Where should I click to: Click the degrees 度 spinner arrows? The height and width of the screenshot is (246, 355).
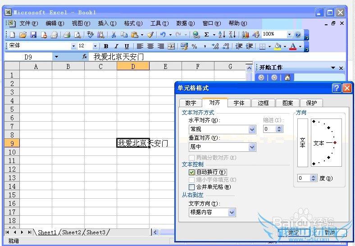point(314,178)
